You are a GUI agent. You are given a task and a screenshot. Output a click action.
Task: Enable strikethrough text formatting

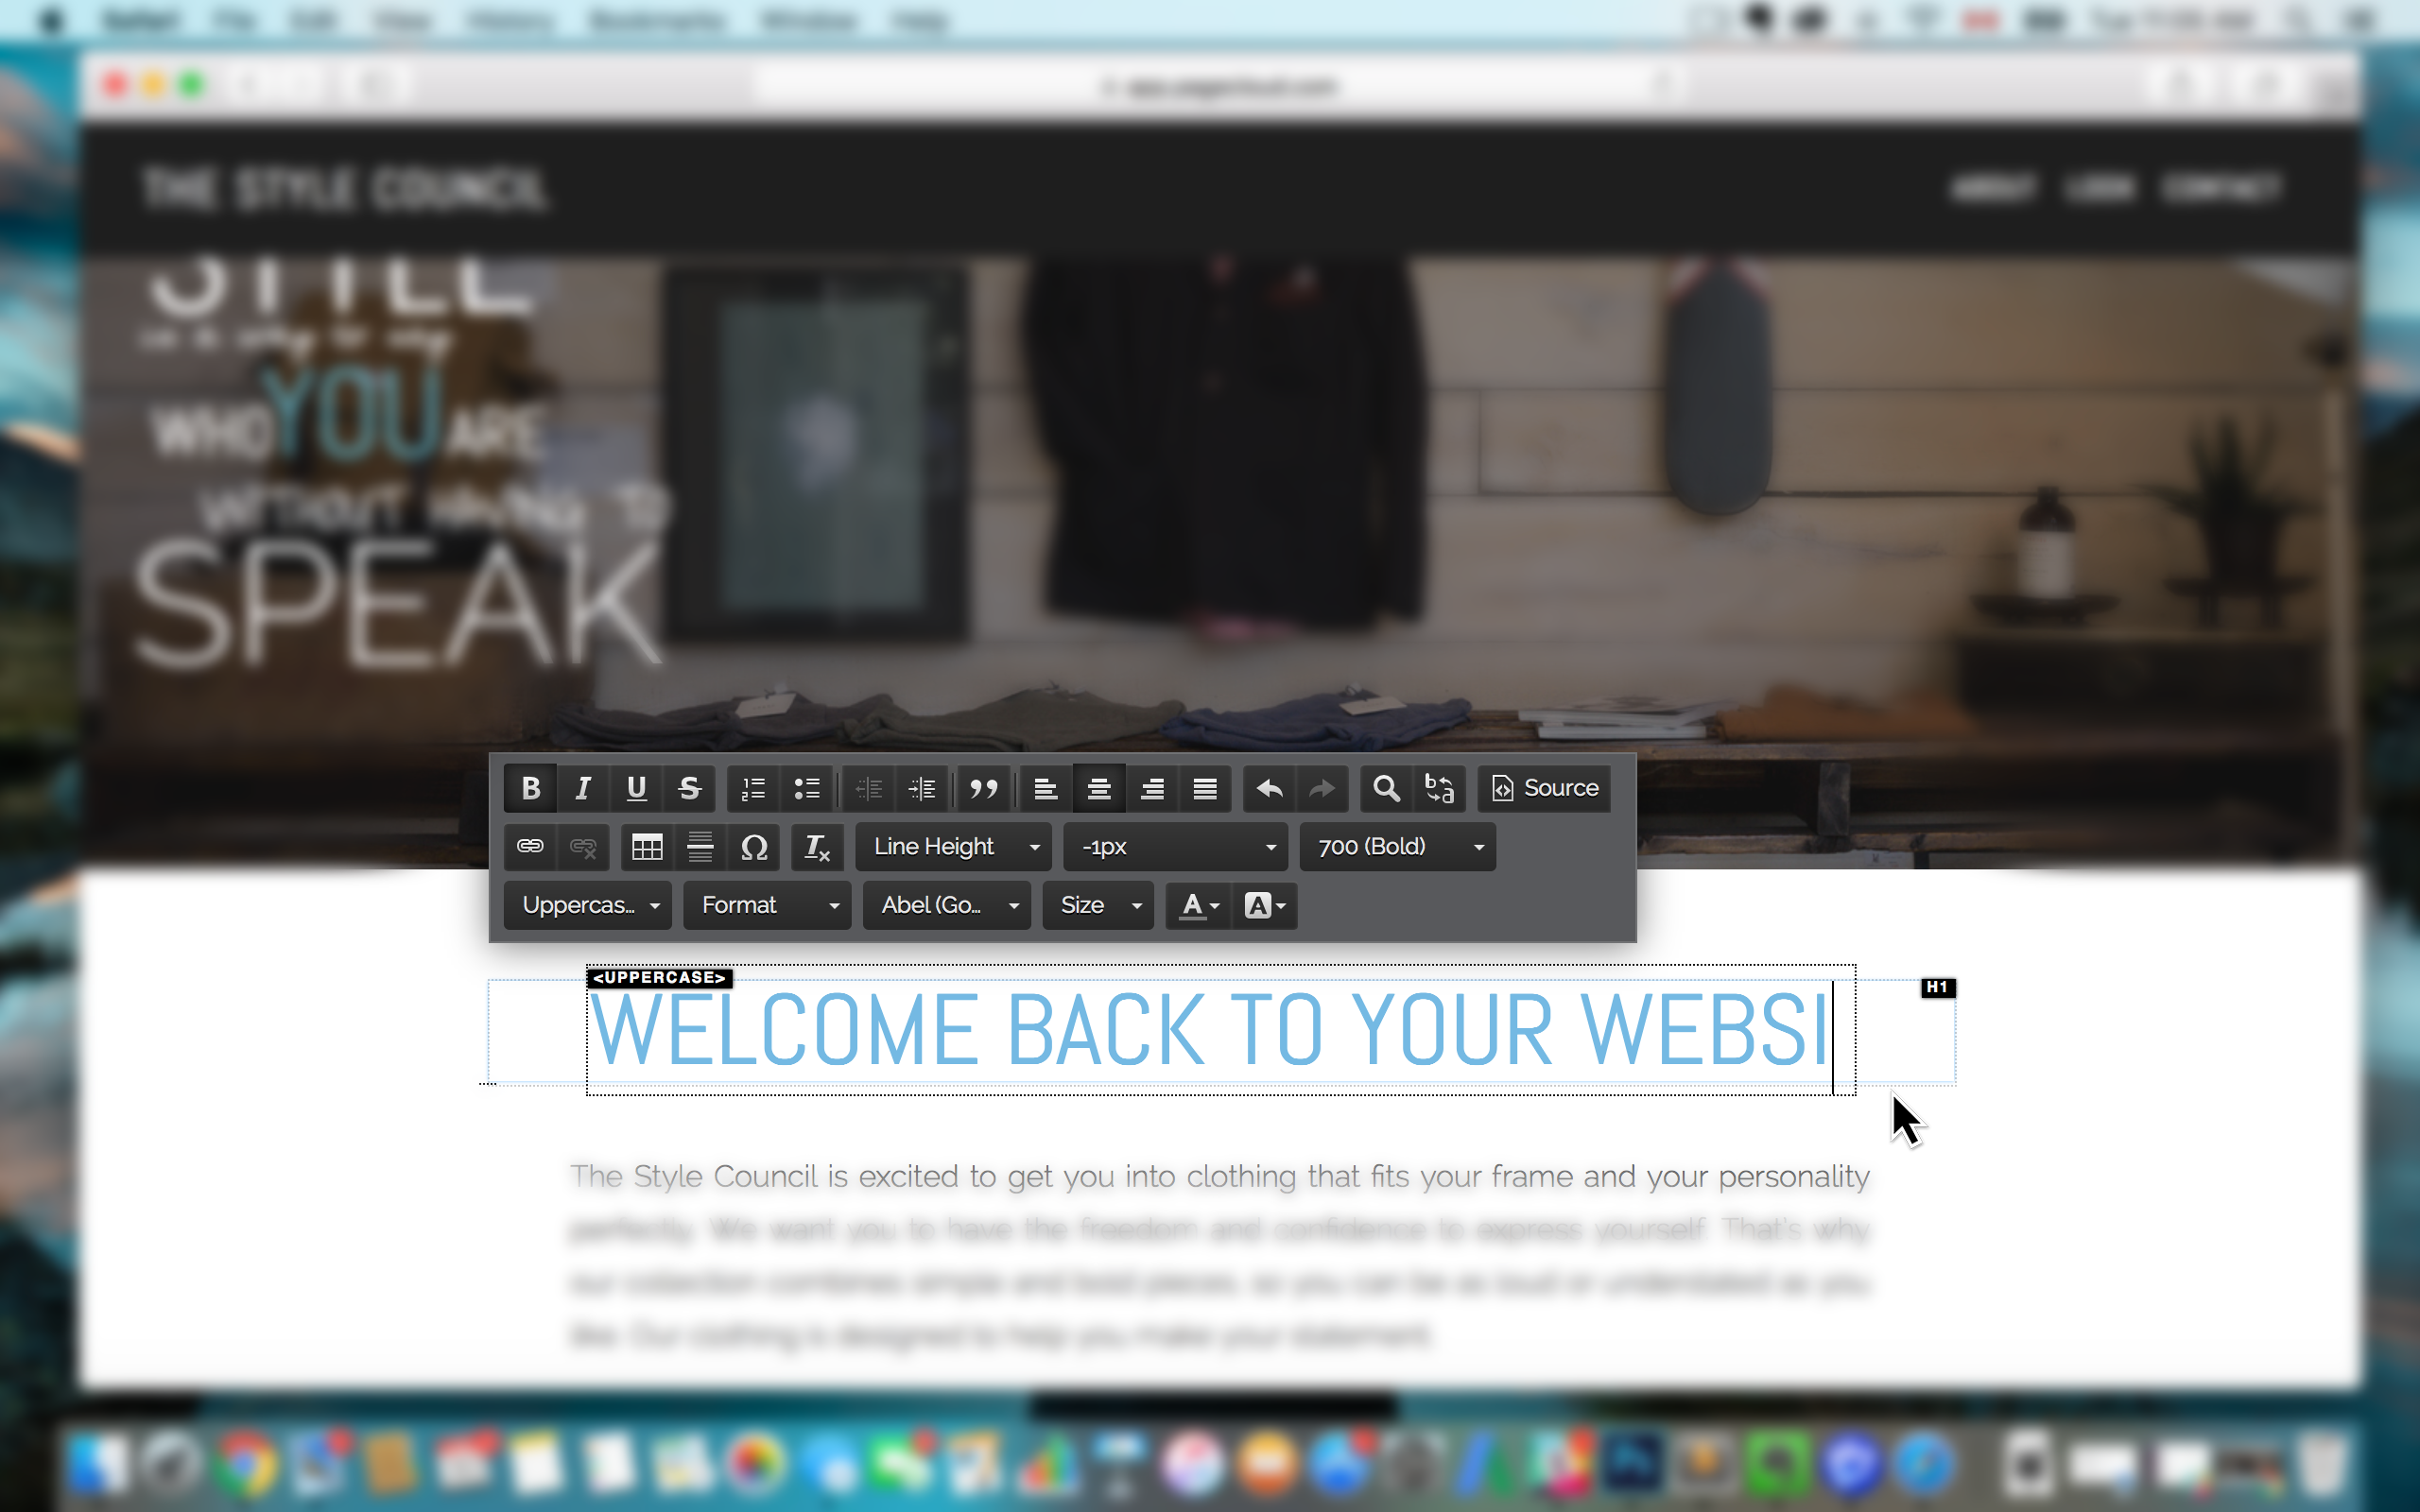(688, 787)
